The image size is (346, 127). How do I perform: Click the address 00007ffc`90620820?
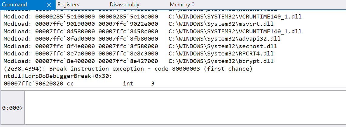pyautogui.click(x=33, y=83)
